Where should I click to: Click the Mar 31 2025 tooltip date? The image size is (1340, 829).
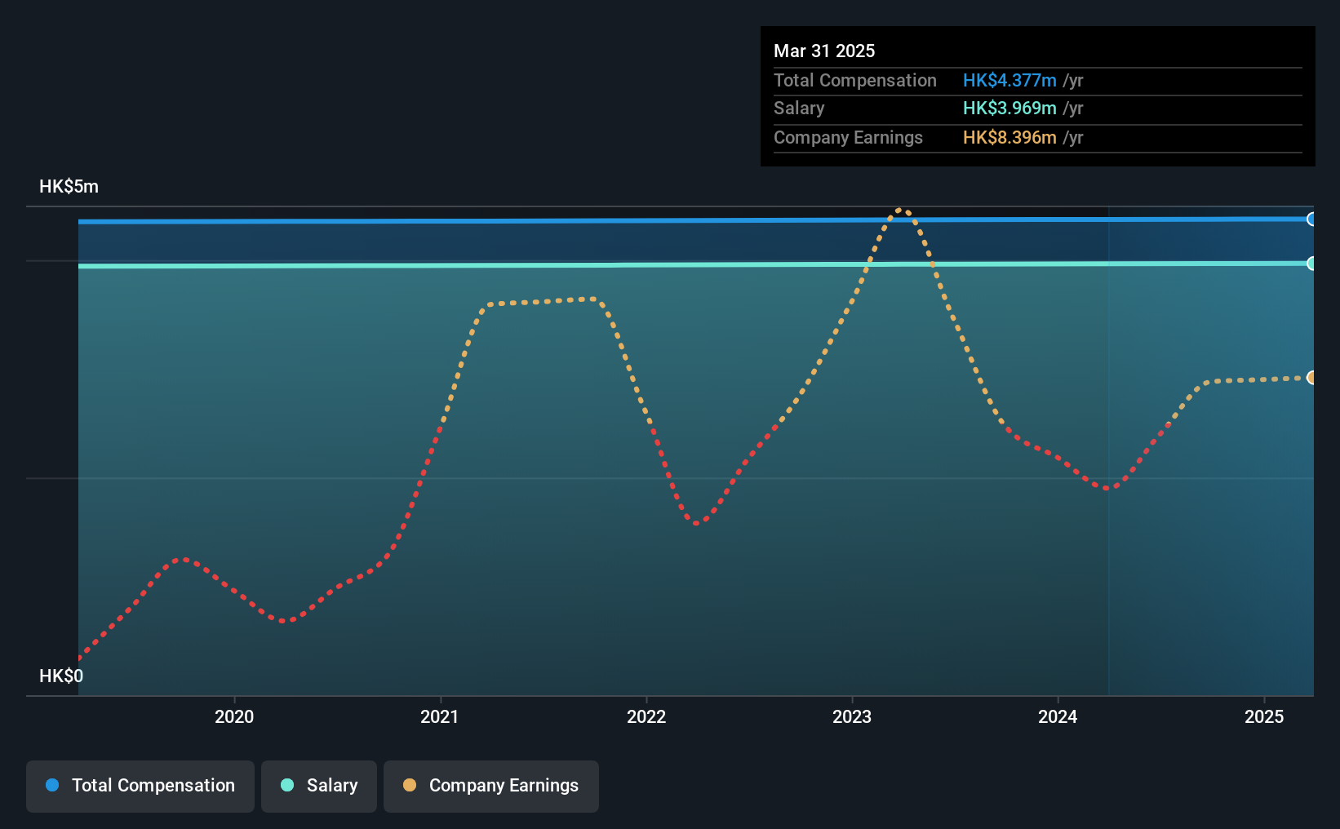[x=824, y=51]
